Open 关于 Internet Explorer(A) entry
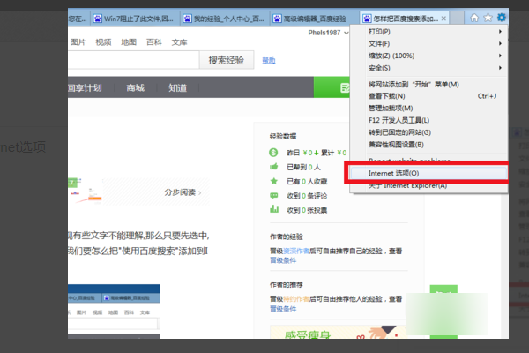529x353 pixels. (428, 186)
